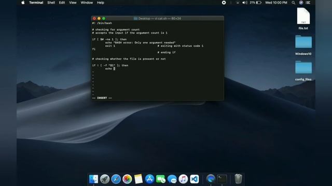Close the Terminal window
The width and height of the screenshot is (332, 186).
[94, 19]
